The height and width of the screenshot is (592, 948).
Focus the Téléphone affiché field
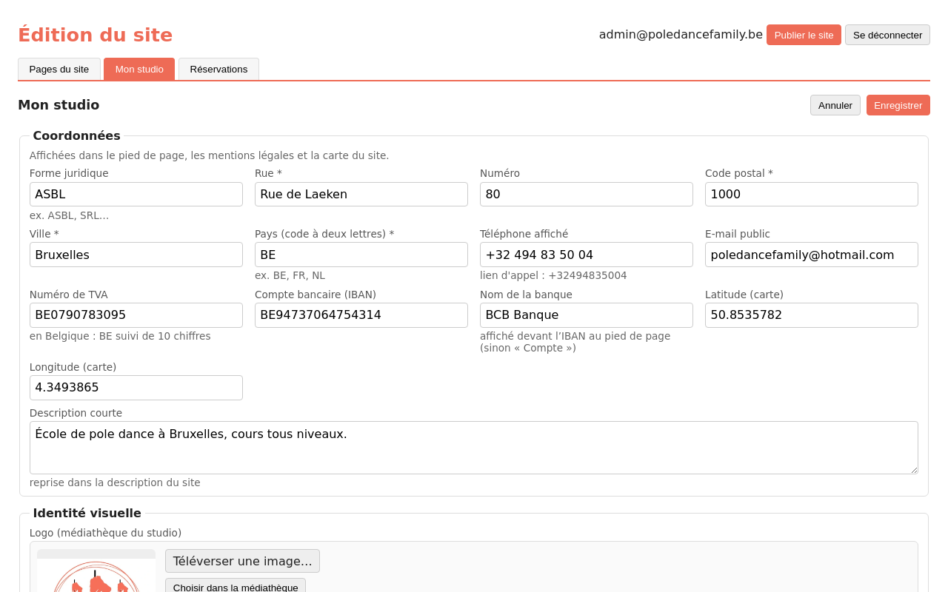pos(587,255)
